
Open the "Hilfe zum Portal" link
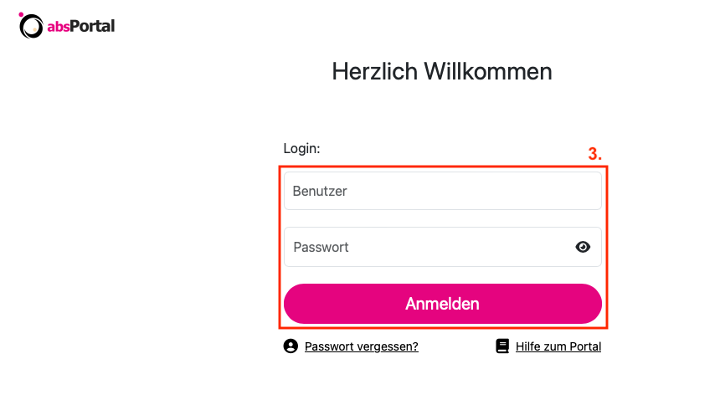pyautogui.click(x=558, y=346)
